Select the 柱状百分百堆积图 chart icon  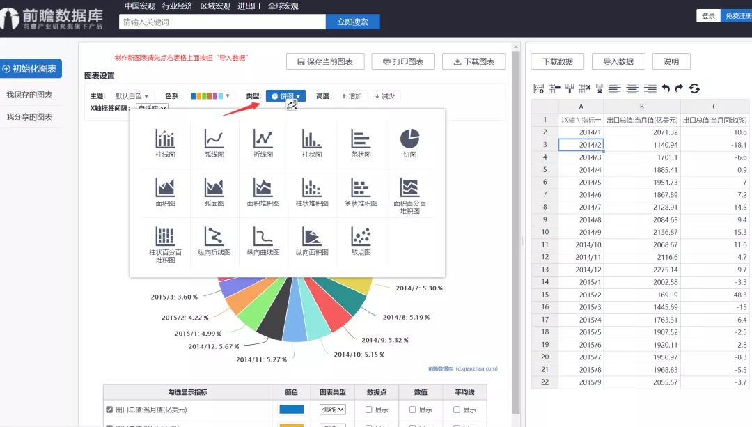click(x=165, y=244)
